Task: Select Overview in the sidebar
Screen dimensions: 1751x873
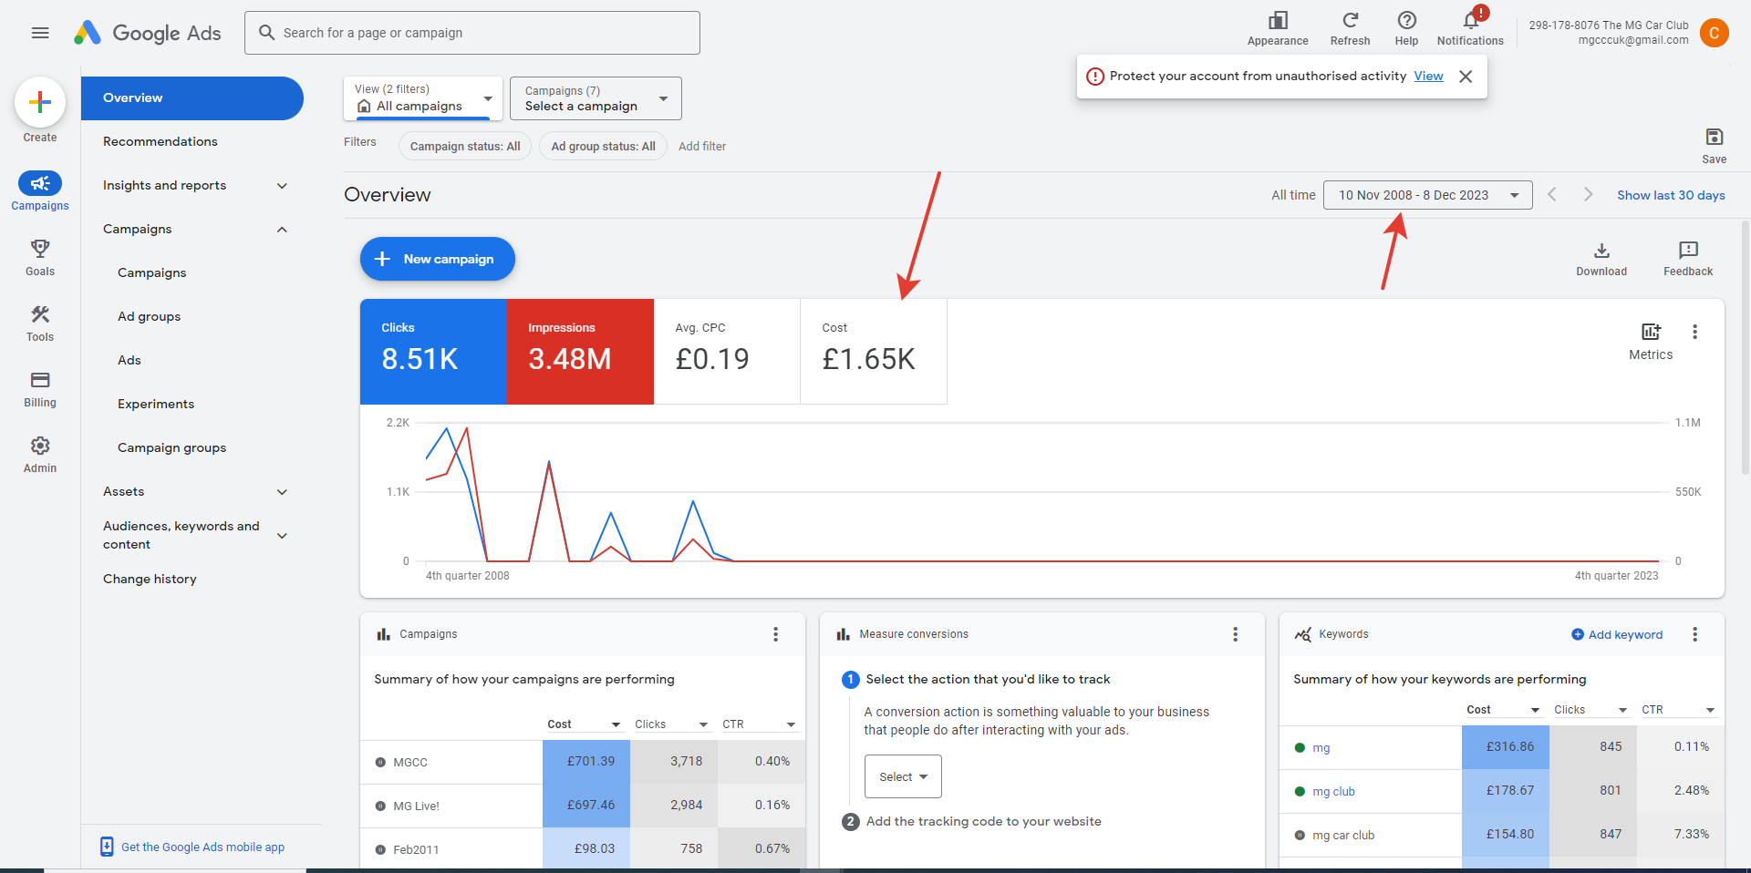Action: coord(192,98)
